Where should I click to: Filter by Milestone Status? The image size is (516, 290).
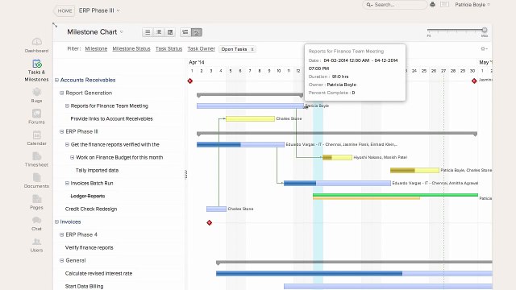(131, 48)
